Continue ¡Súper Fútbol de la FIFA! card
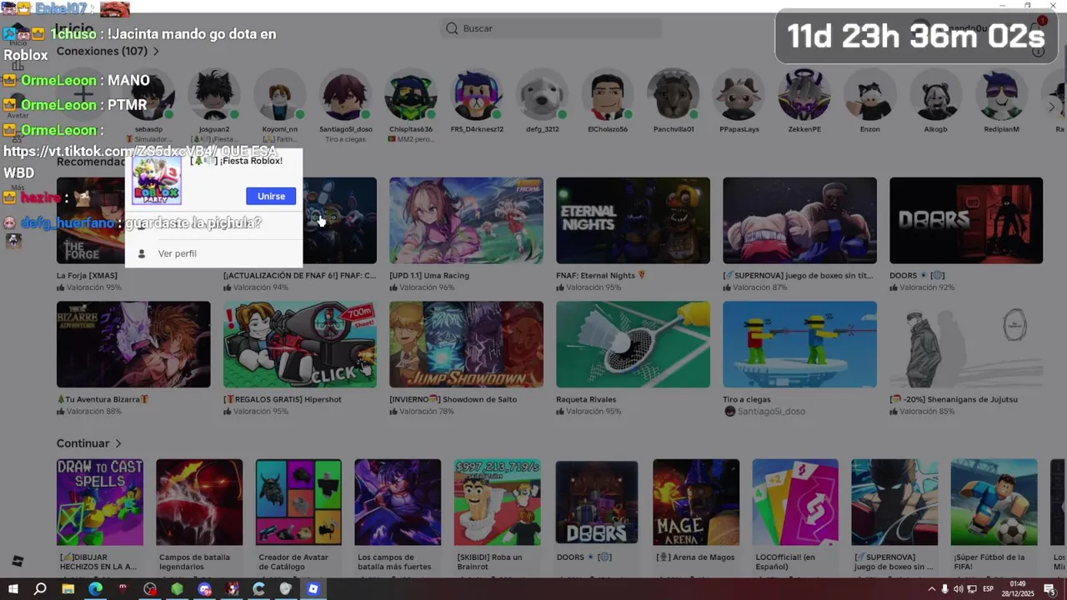This screenshot has height=600, width=1067. pyautogui.click(x=994, y=502)
